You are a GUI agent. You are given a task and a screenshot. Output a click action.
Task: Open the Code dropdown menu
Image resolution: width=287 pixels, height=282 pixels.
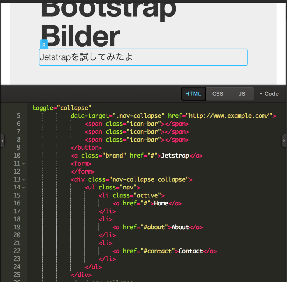pyautogui.click(x=269, y=94)
